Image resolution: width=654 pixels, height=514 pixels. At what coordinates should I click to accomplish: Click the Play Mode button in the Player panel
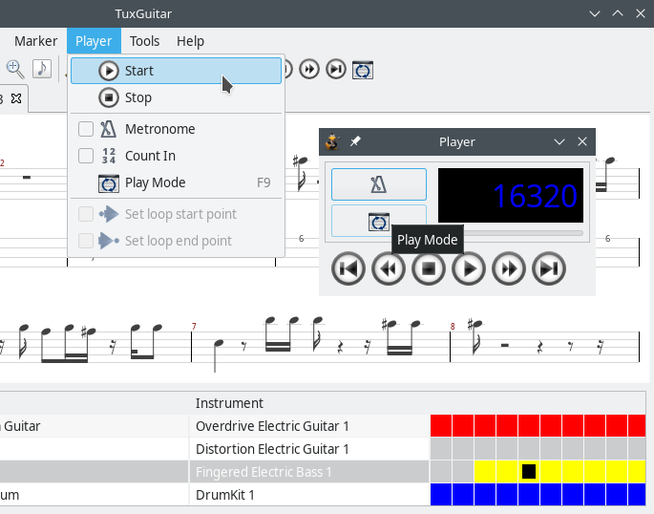(x=378, y=221)
